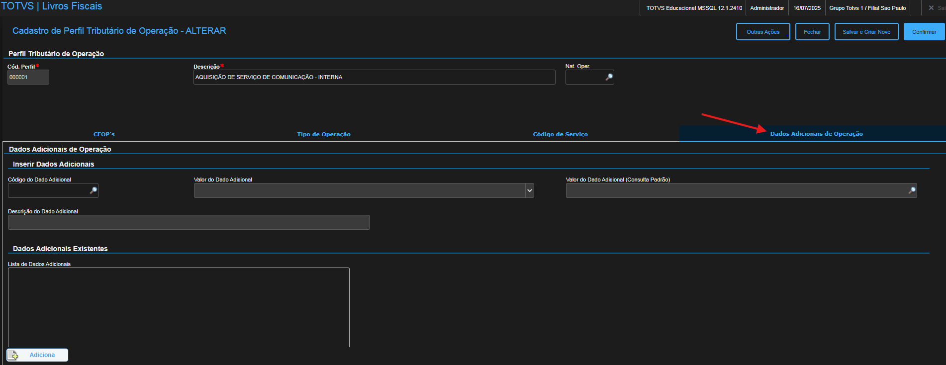Select the Descrição do Dado Adicional field
The width and height of the screenshot is (946, 365).
tap(189, 222)
